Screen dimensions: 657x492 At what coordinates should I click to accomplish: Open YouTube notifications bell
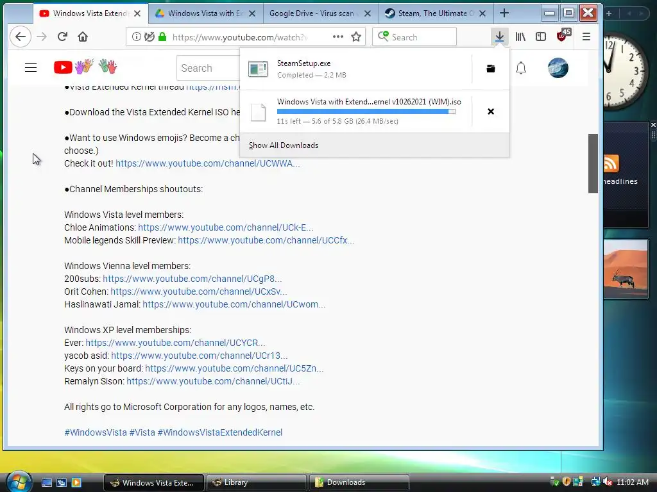tap(521, 68)
